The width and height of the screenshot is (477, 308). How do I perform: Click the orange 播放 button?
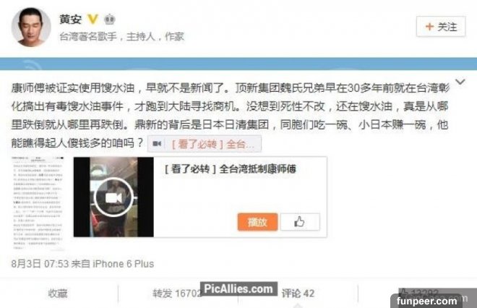pos(257,222)
